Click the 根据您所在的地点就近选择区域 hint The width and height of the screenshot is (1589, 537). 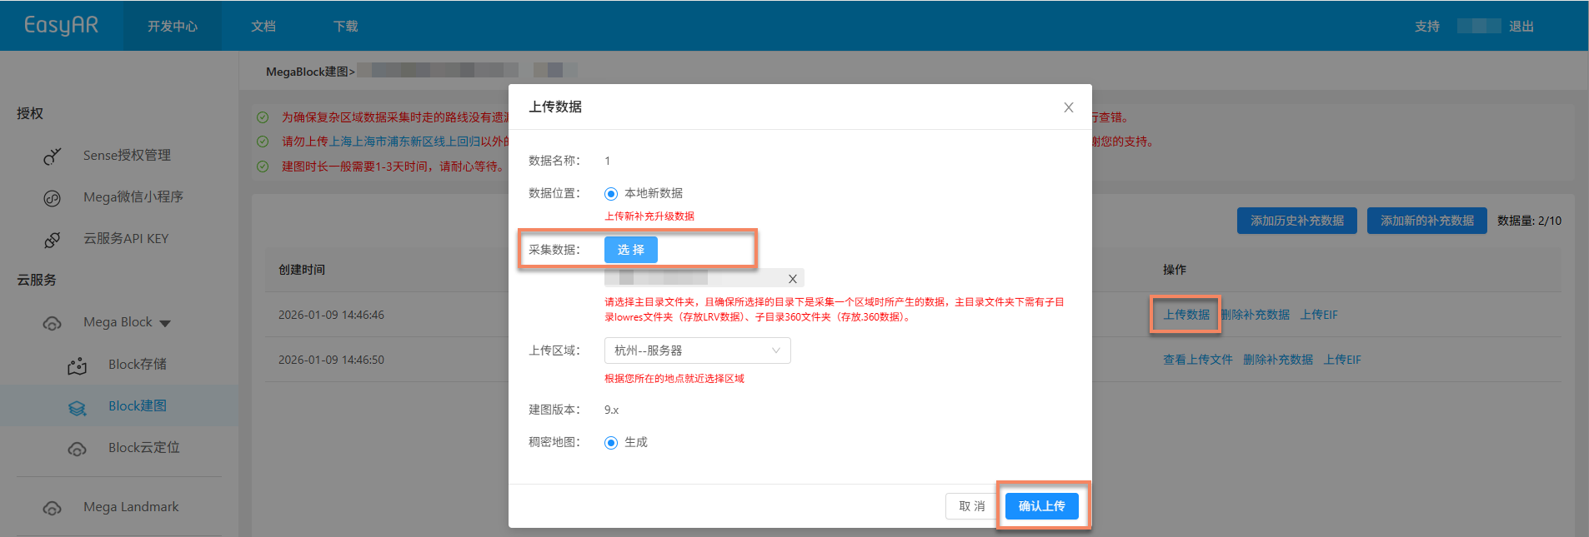[x=674, y=379]
